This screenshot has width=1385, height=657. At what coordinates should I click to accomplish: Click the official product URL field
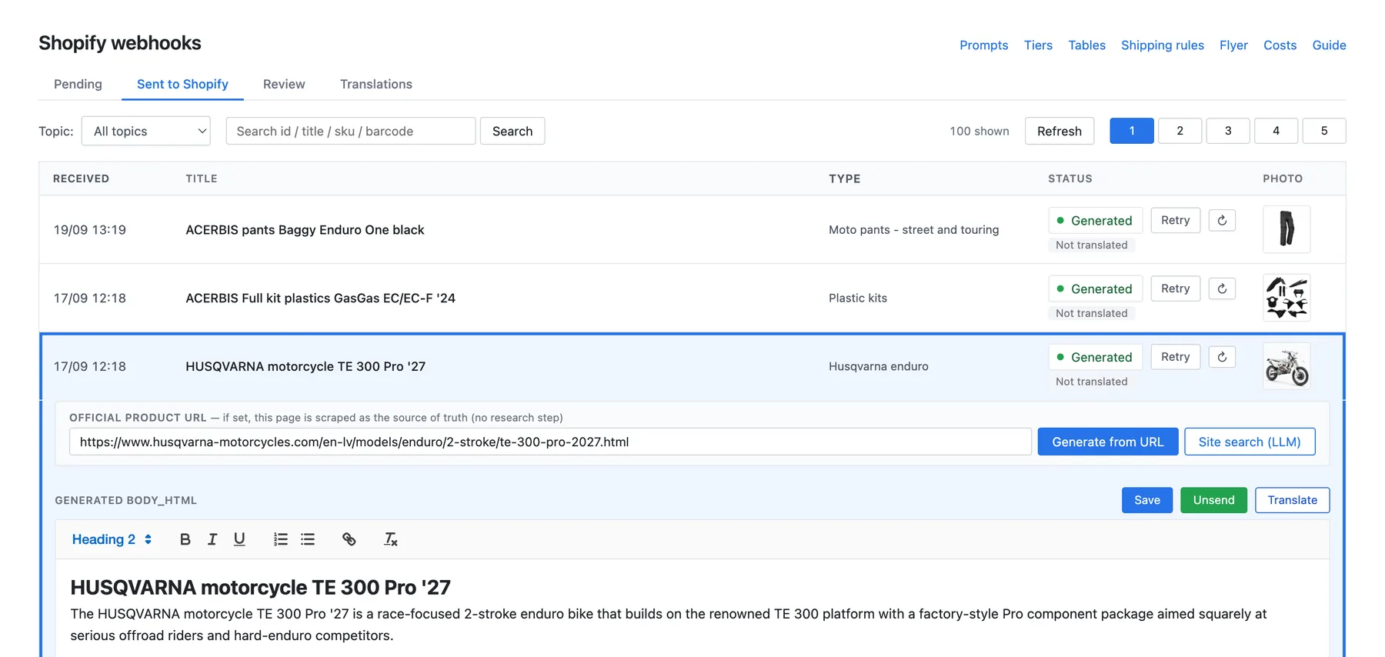550,442
